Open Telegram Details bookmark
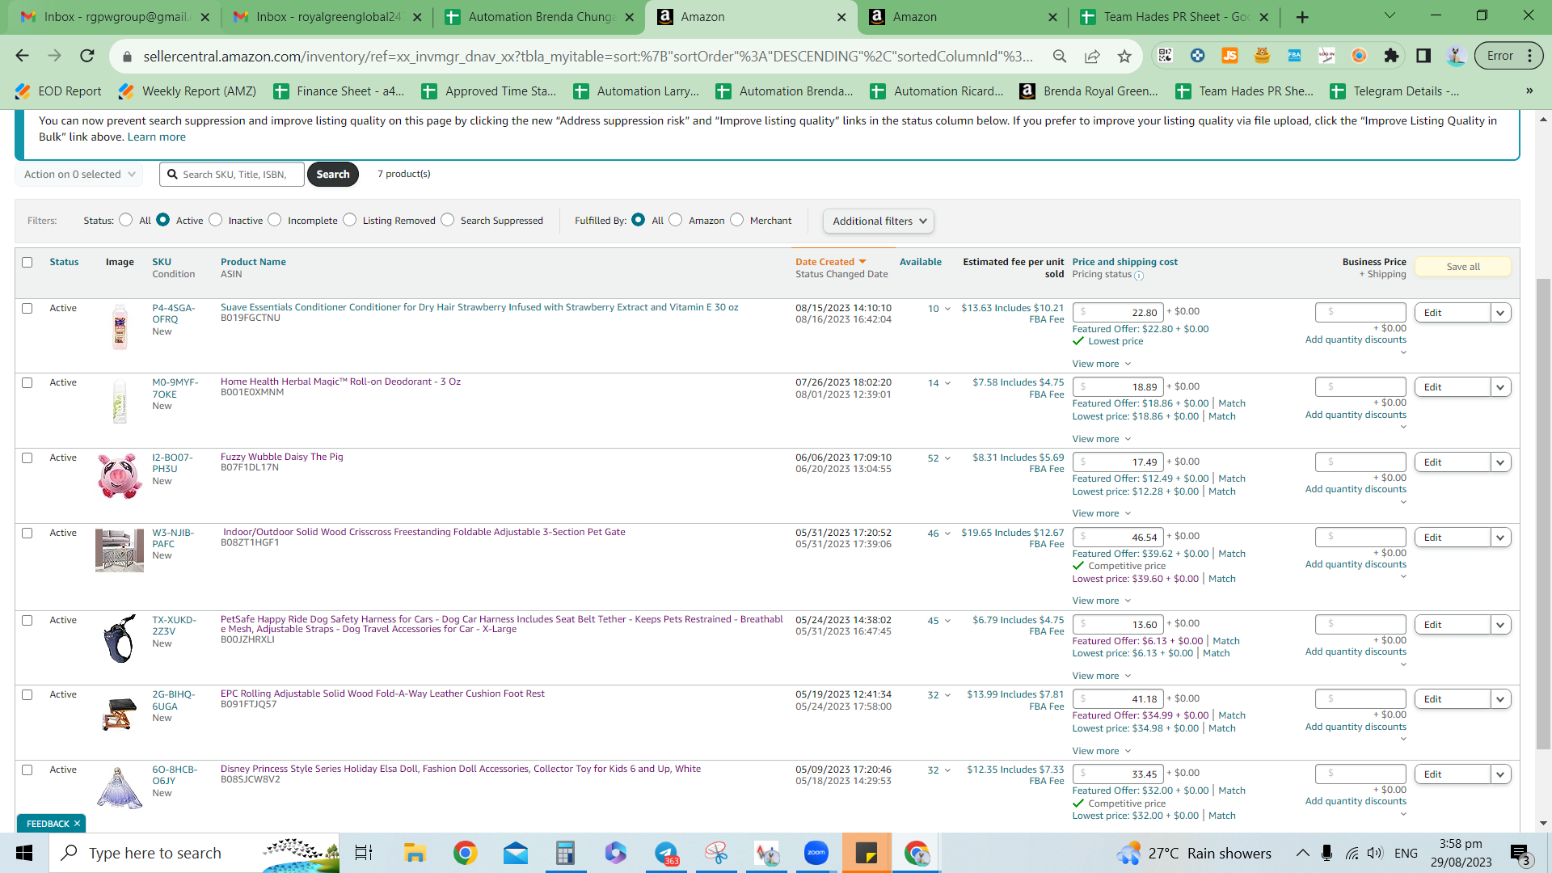This screenshot has height=873, width=1552. (x=1395, y=91)
